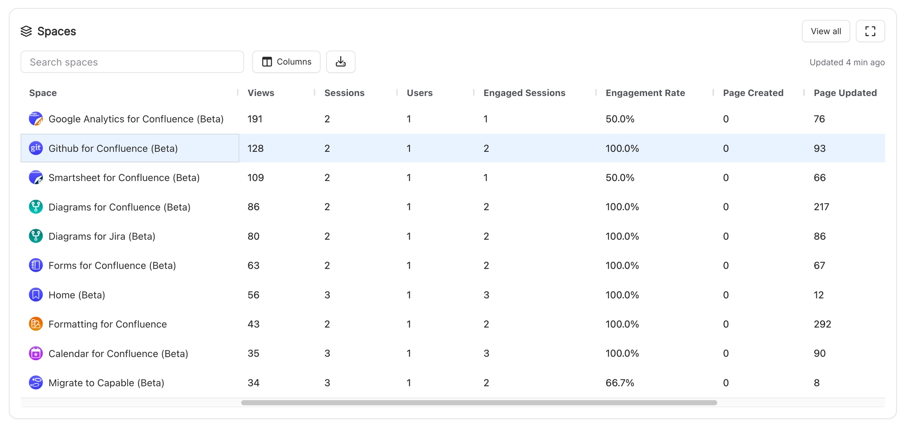Open the Home (Beta) space
Viewport: 907px width, 428px height.
pos(77,295)
